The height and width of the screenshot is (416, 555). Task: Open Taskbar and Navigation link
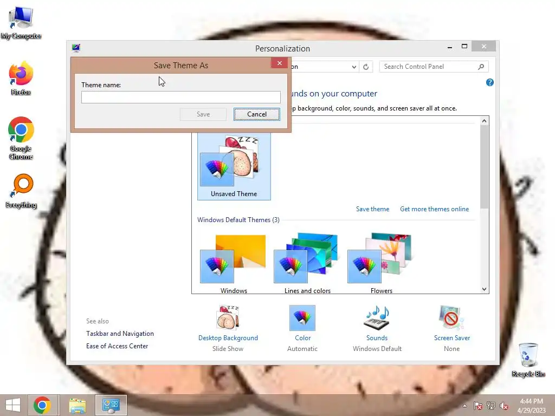coord(120,334)
